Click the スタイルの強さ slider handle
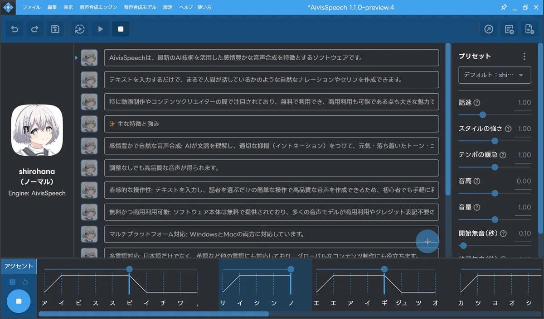 [x=495, y=141]
